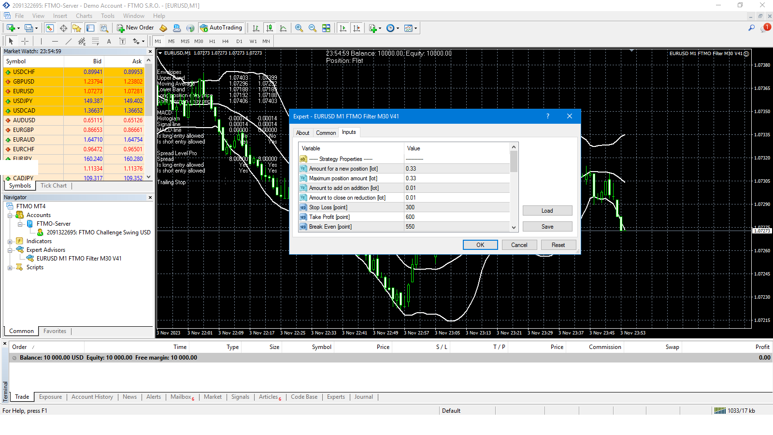The height and width of the screenshot is (435, 773).
Task: Select the crosshair tool
Action: 25,41
